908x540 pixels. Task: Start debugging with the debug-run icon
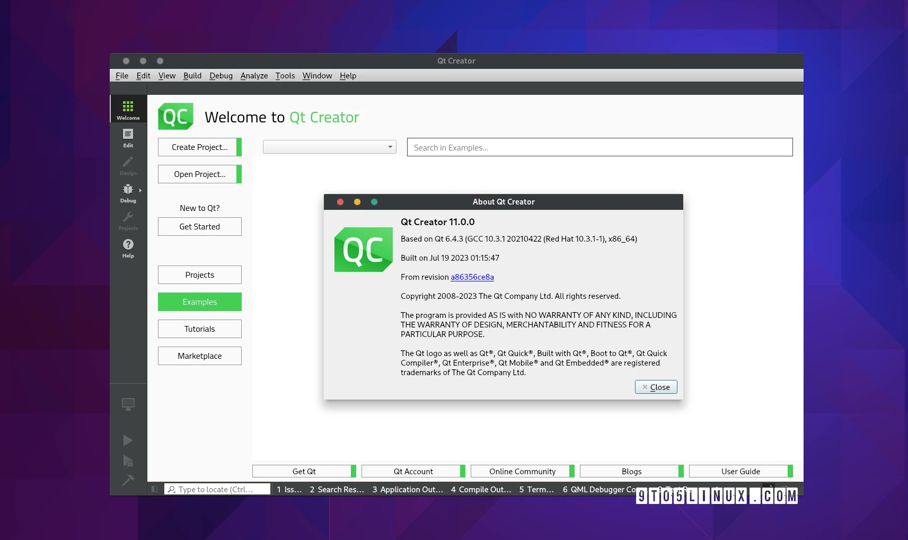tap(128, 460)
